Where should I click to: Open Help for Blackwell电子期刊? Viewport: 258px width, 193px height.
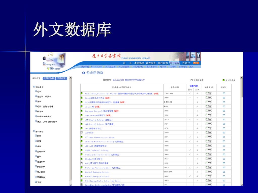(209, 158)
